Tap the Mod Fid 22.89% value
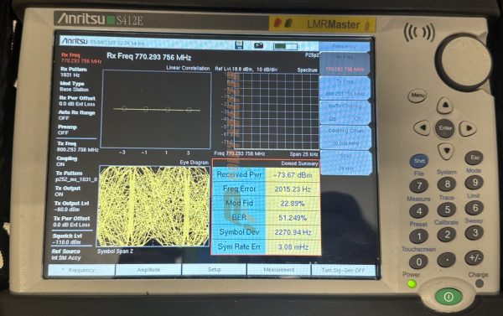This screenshot has width=503, height=316. [x=293, y=204]
